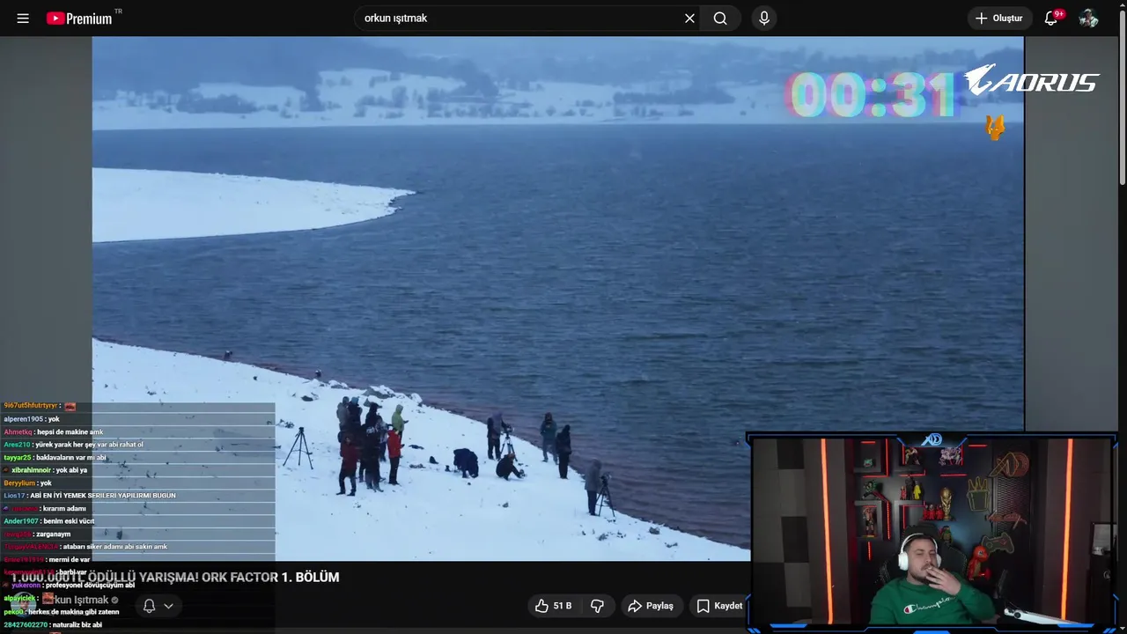Open the account avatar menu

1089,18
